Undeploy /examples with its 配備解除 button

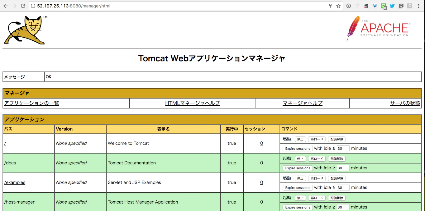tap(337, 178)
